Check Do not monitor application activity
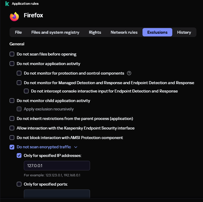 [12, 64]
